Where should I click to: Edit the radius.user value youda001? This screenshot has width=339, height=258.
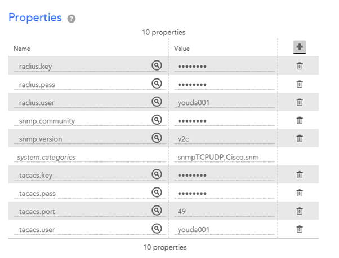coord(225,103)
